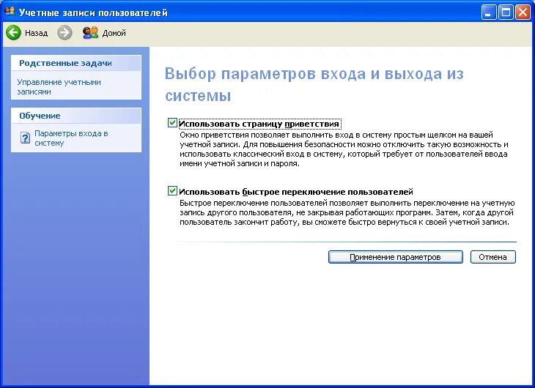535x388 pixels.
Task: Click the help question mark icon under Обучение
Action: [x=25, y=138]
